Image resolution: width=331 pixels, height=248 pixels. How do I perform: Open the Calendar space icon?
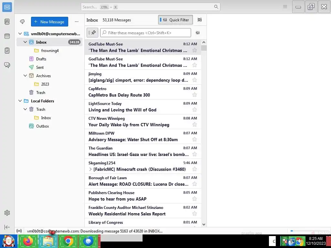pos(7,36)
